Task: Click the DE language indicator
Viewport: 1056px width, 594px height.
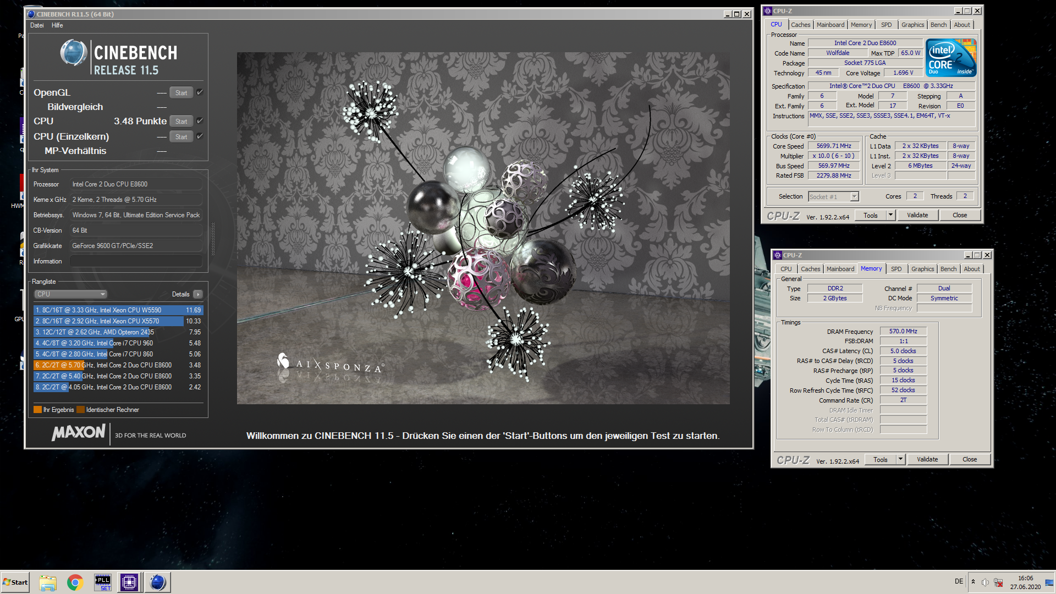Action: pos(959,581)
